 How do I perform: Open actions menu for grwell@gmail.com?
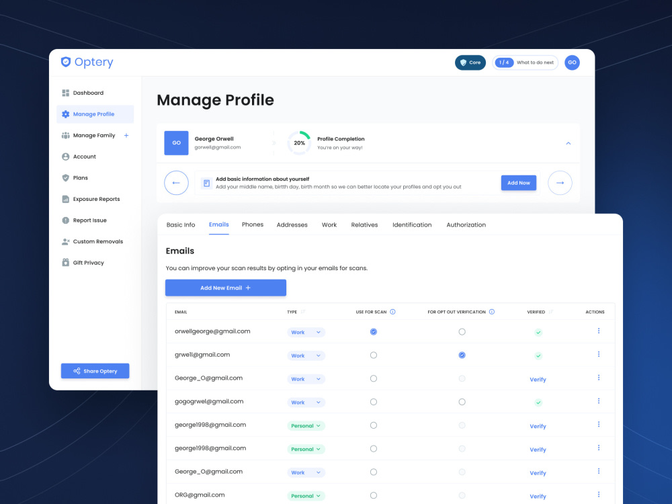pos(599,354)
